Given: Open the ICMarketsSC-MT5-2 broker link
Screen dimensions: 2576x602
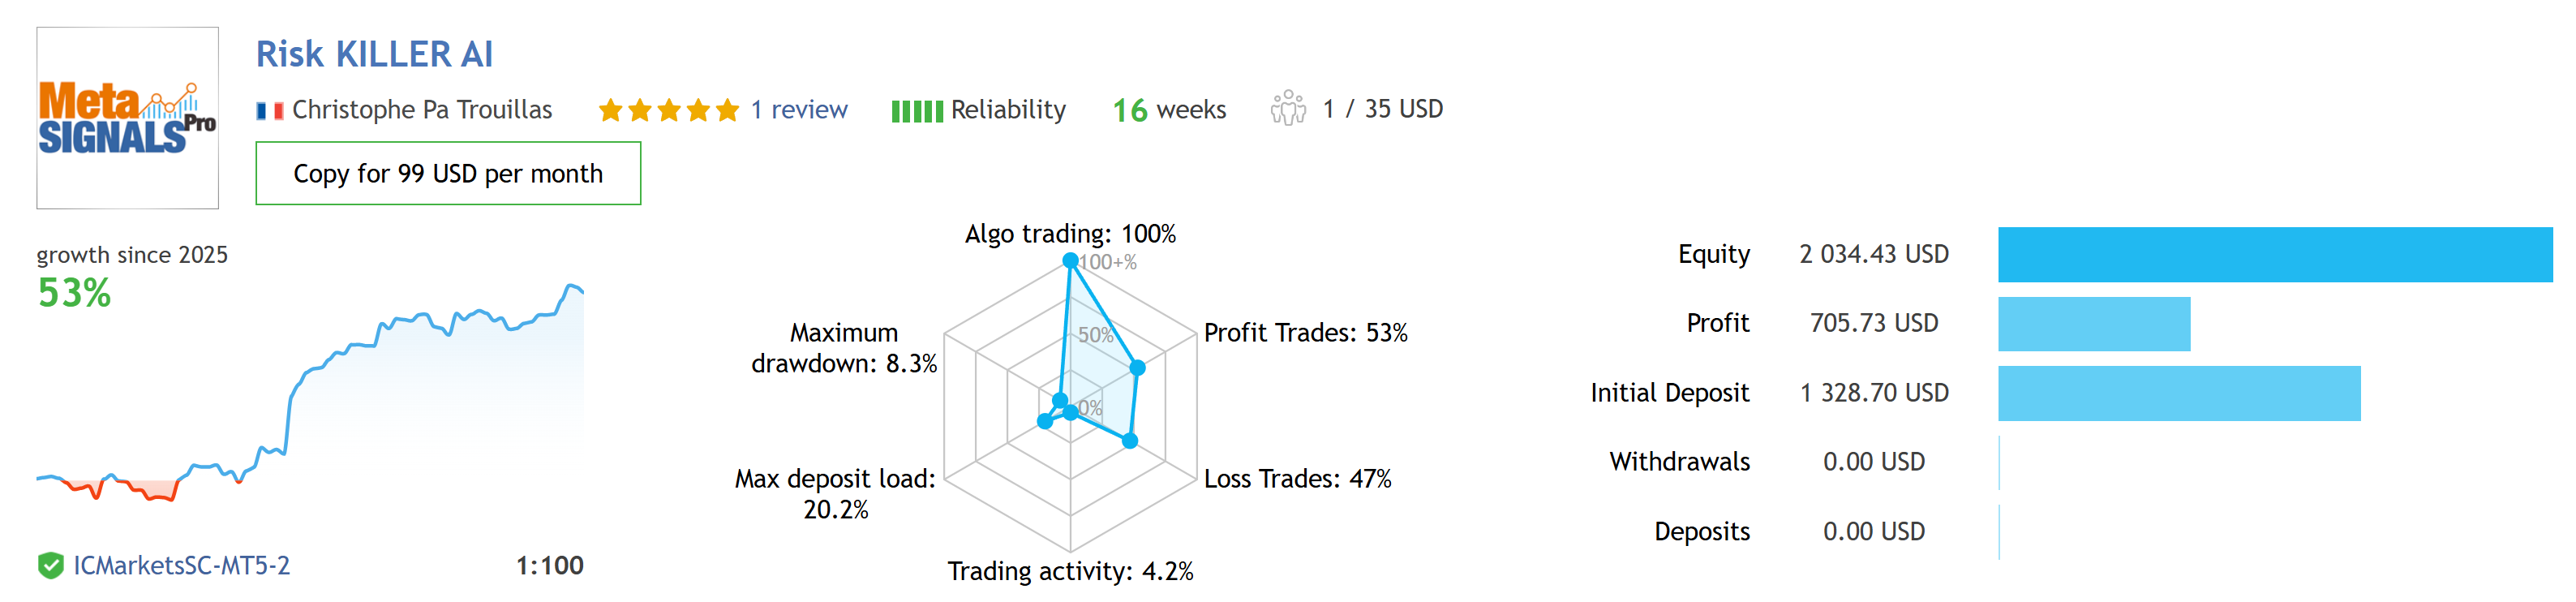Looking at the screenshot, I should (x=181, y=566).
